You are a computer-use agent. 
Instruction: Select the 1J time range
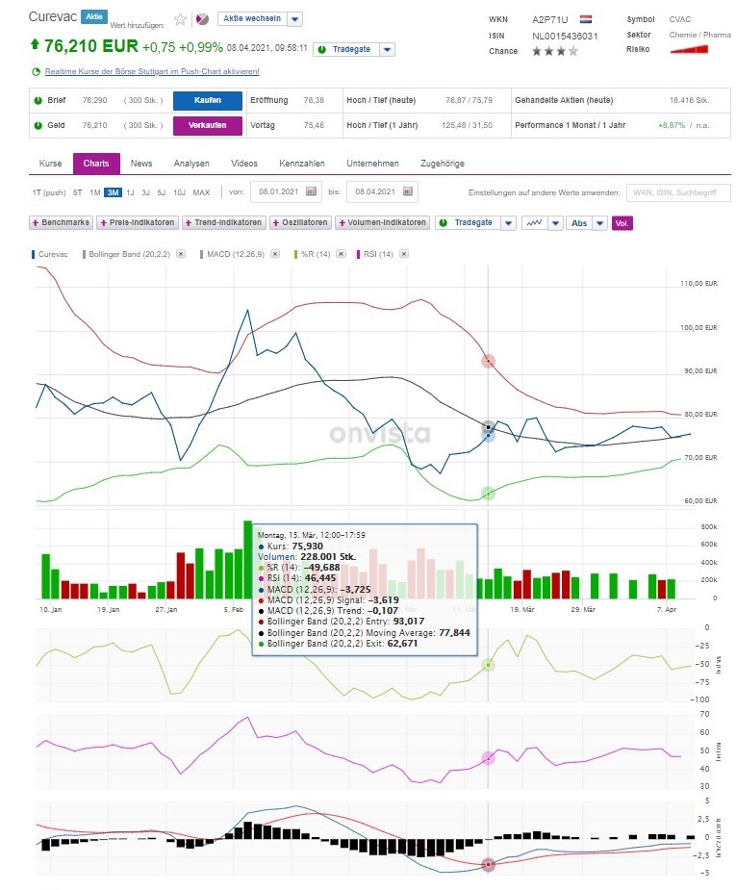(130, 193)
